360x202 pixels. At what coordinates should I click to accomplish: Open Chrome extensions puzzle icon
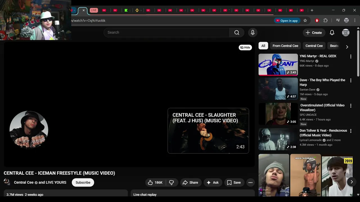325,20
